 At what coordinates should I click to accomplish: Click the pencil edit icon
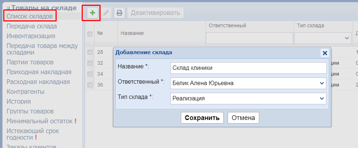(106, 13)
